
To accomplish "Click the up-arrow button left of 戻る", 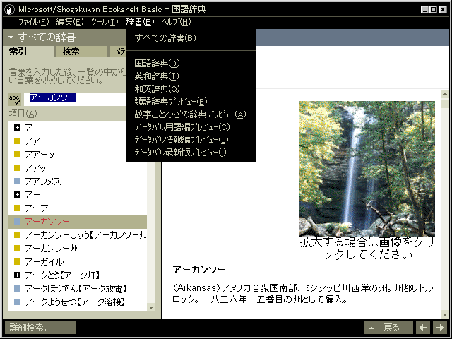I will pyautogui.click(x=371, y=328).
